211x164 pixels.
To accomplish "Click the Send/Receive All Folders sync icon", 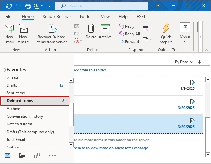I will [x=9, y=6].
